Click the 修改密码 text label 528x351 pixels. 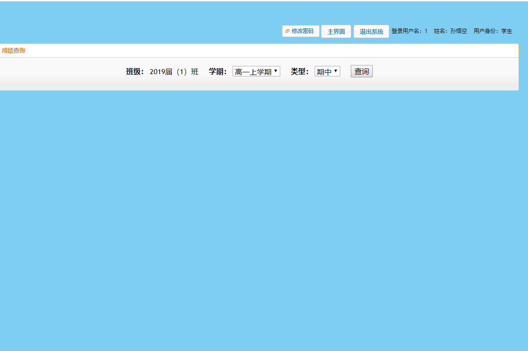tap(303, 31)
